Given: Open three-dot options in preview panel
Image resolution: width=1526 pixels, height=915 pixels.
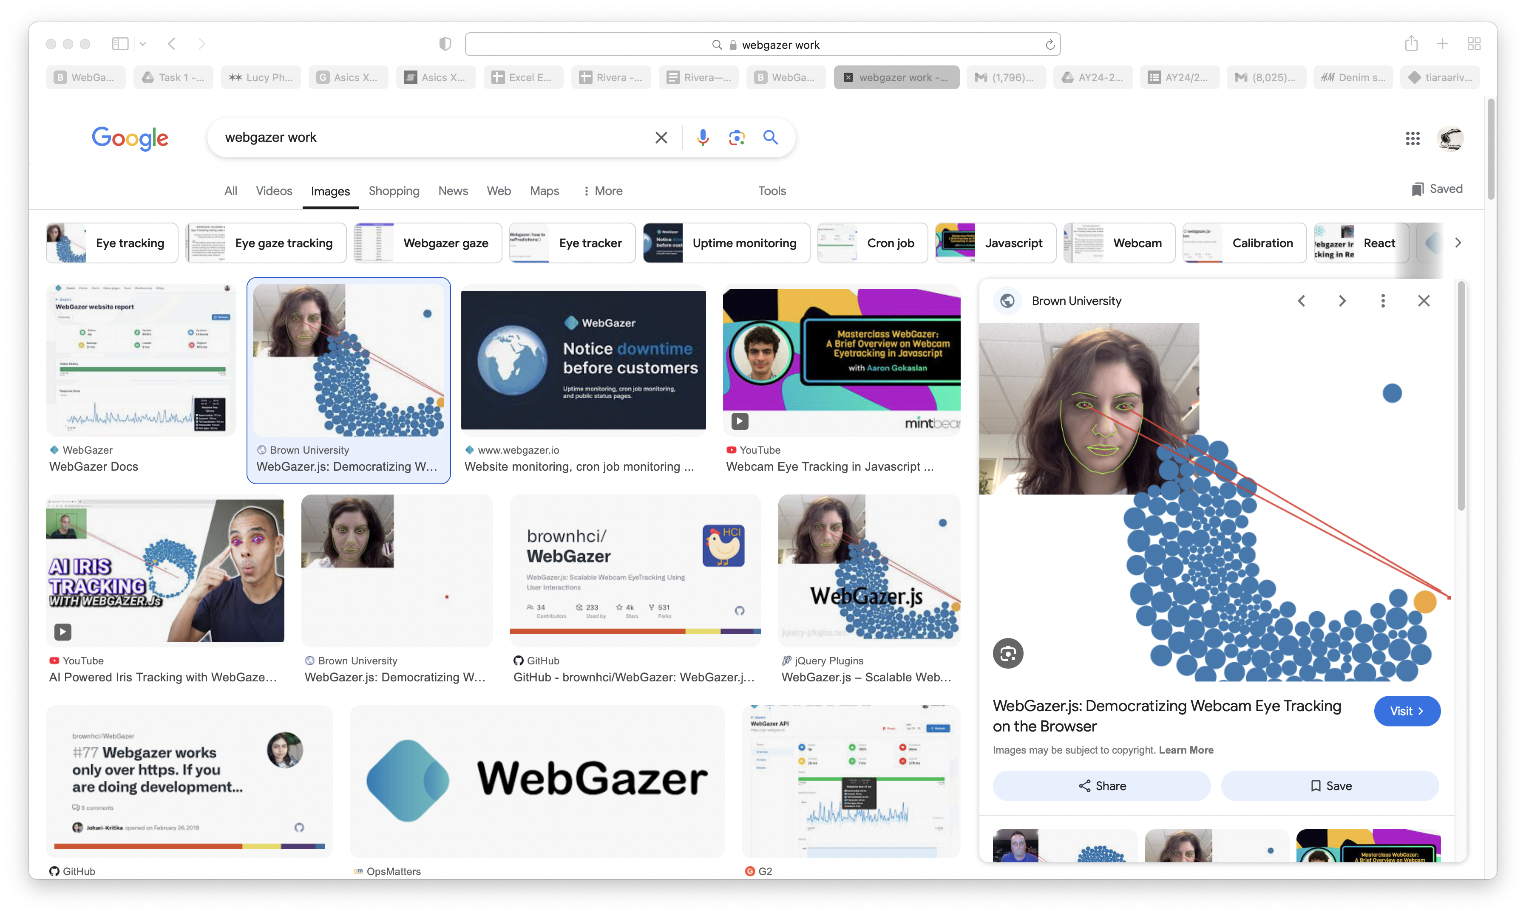Looking at the screenshot, I should pyautogui.click(x=1383, y=301).
